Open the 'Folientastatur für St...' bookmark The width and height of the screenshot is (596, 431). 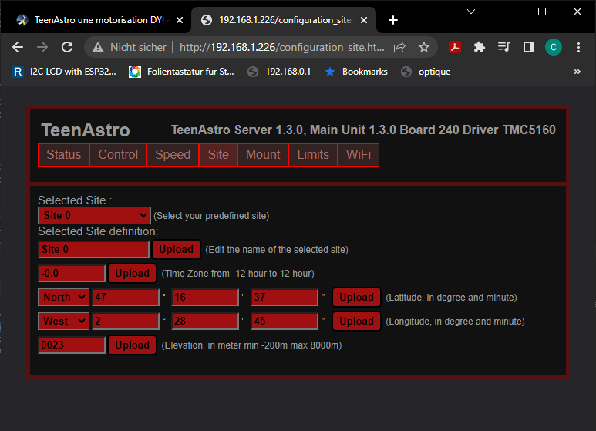point(182,72)
